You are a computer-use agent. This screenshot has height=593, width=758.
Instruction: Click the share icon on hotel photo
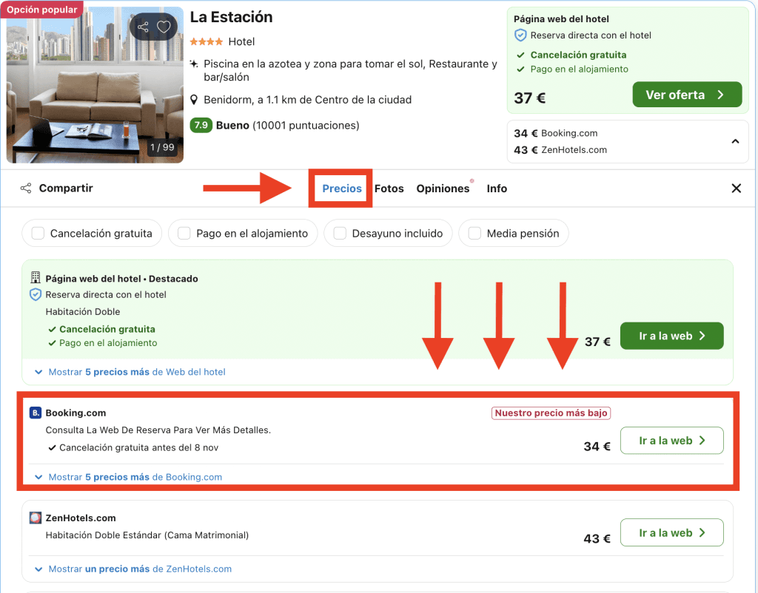(143, 27)
